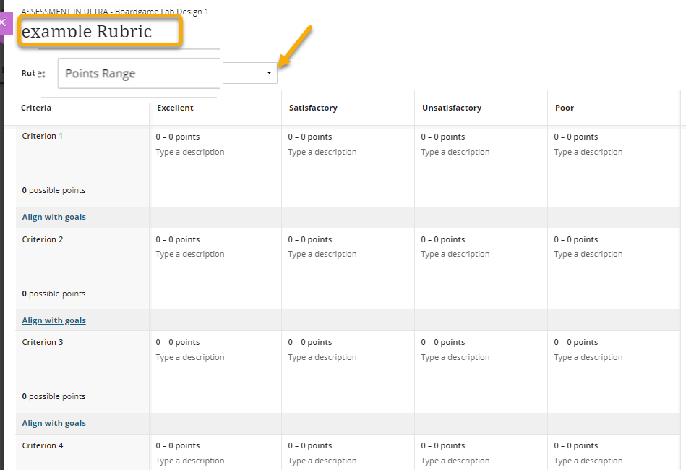Select the Criterion 4 title for editing
This screenshot has width=686, height=470.
(x=42, y=445)
